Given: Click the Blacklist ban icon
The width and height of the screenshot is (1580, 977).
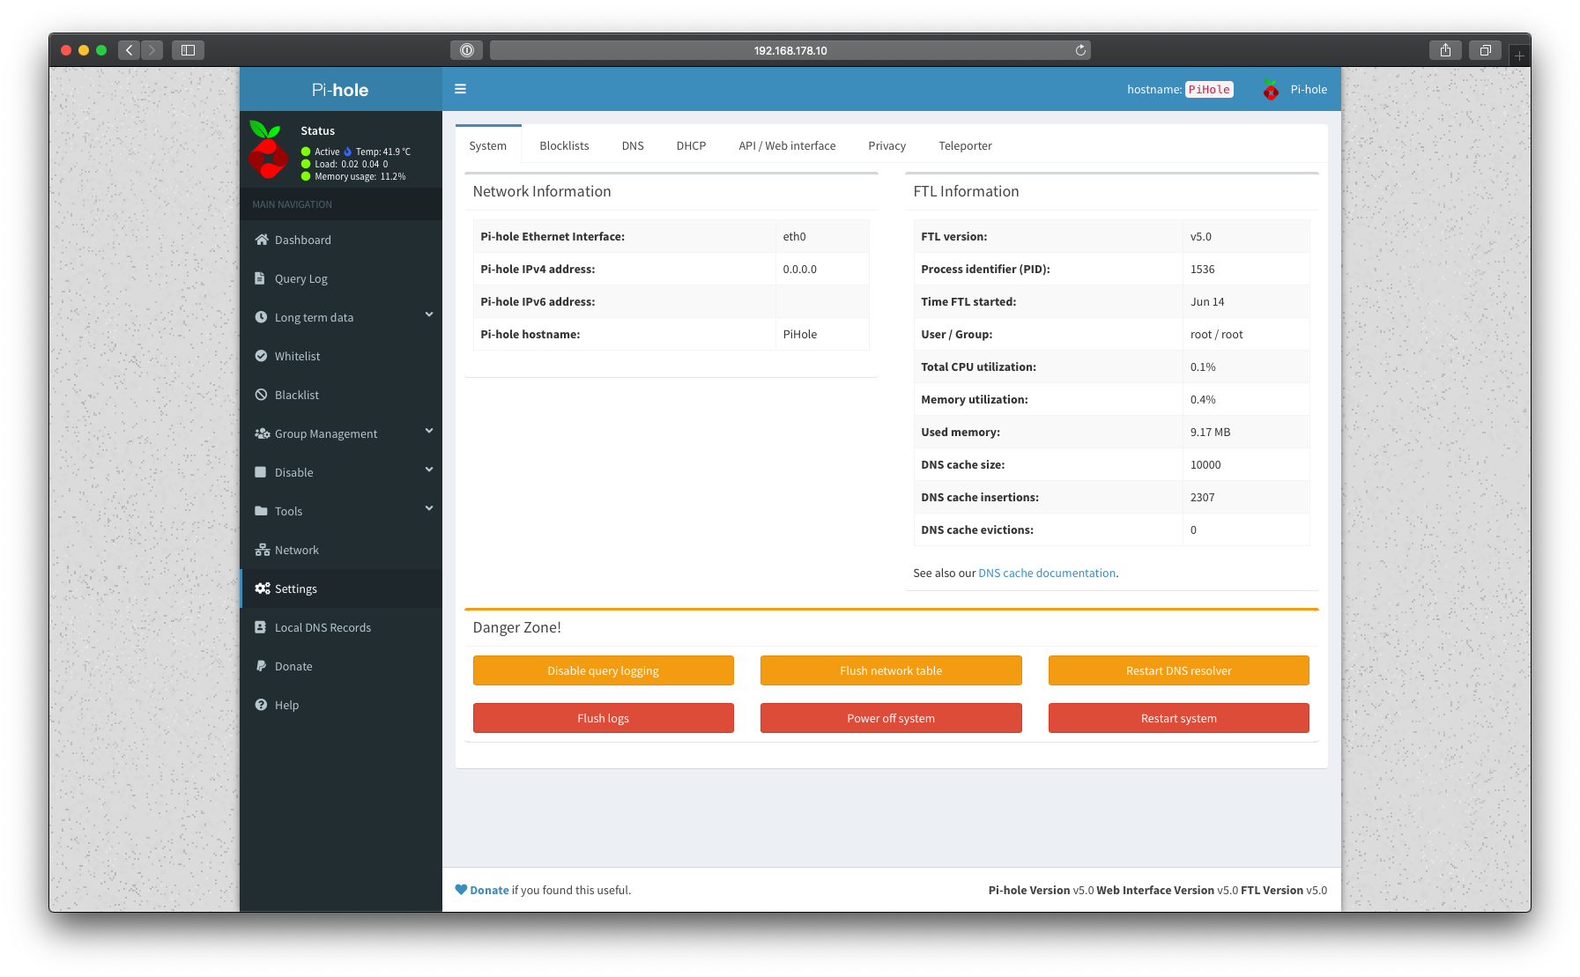Looking at the screenshot, I should [x=261, y=395].
